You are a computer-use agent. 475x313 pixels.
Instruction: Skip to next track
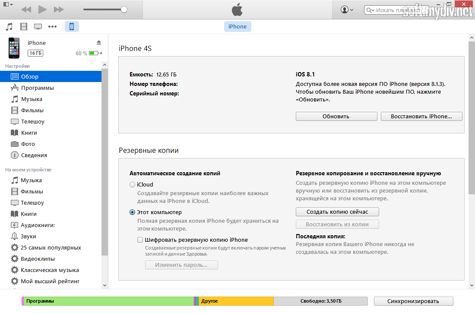(59, 9)
